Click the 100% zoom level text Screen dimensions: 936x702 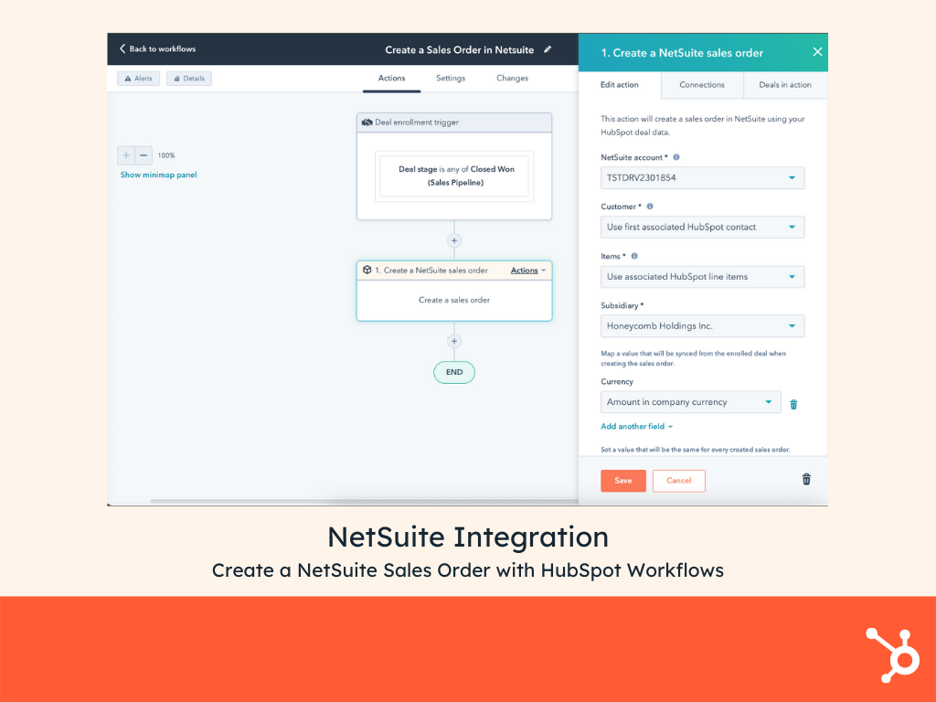[166, 155]
